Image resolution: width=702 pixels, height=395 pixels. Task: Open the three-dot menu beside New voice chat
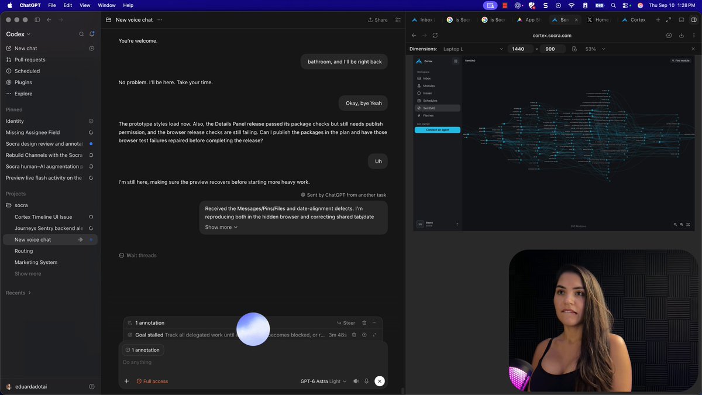[x=160, y=19]
